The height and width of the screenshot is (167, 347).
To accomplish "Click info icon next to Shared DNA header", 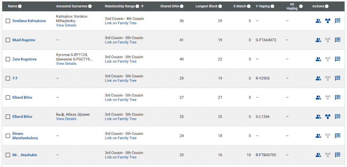I will [x=182, y=6].
